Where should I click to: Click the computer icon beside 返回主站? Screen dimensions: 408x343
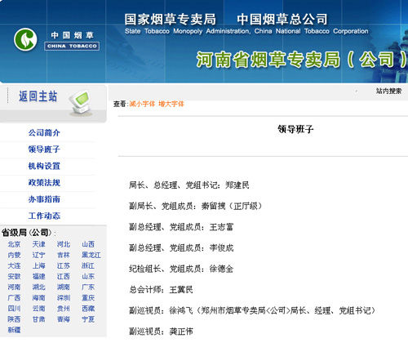80,103
